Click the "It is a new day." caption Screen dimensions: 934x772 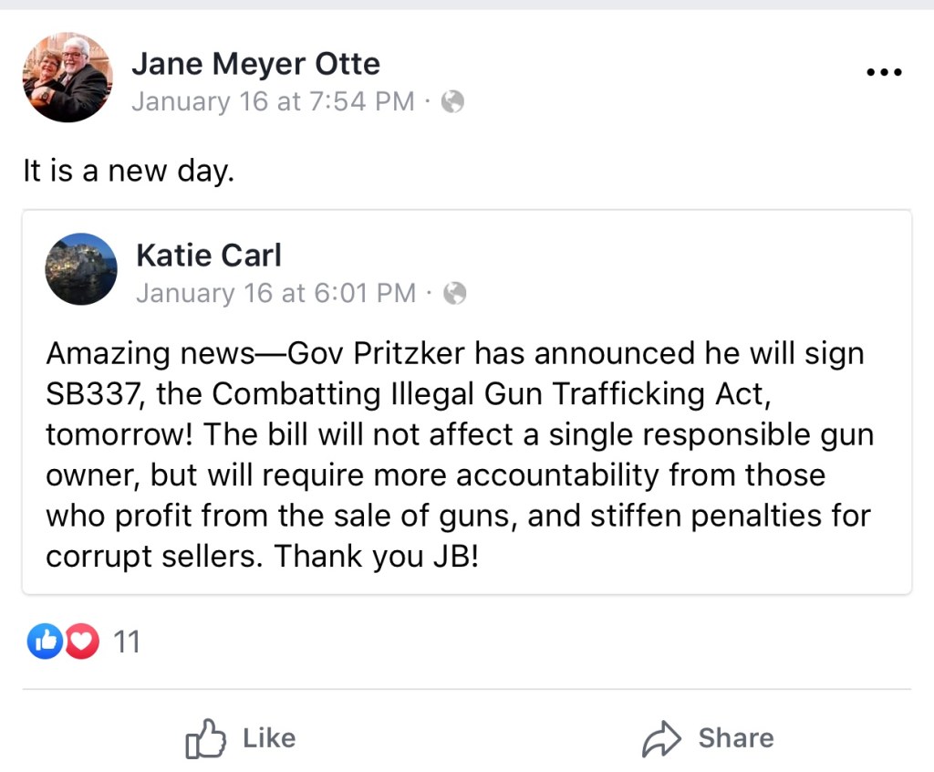[129, 172]
